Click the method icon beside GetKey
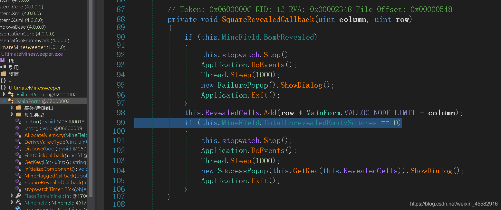The height and width of the screenshot is (210, 501). (19, 162)
